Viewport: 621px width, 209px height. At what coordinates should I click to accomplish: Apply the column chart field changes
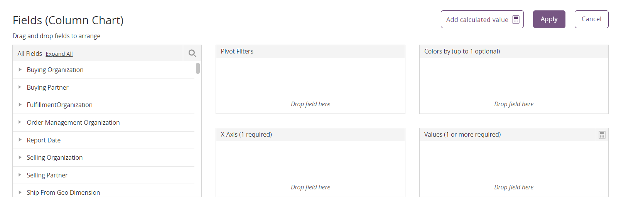click(549, 19)
